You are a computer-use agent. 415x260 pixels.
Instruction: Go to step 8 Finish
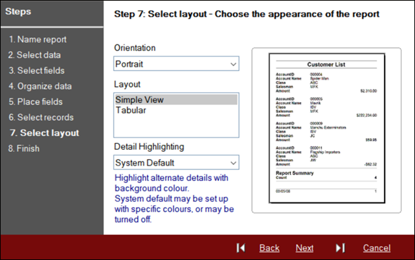pyautogui.click(x=24, y=149)
